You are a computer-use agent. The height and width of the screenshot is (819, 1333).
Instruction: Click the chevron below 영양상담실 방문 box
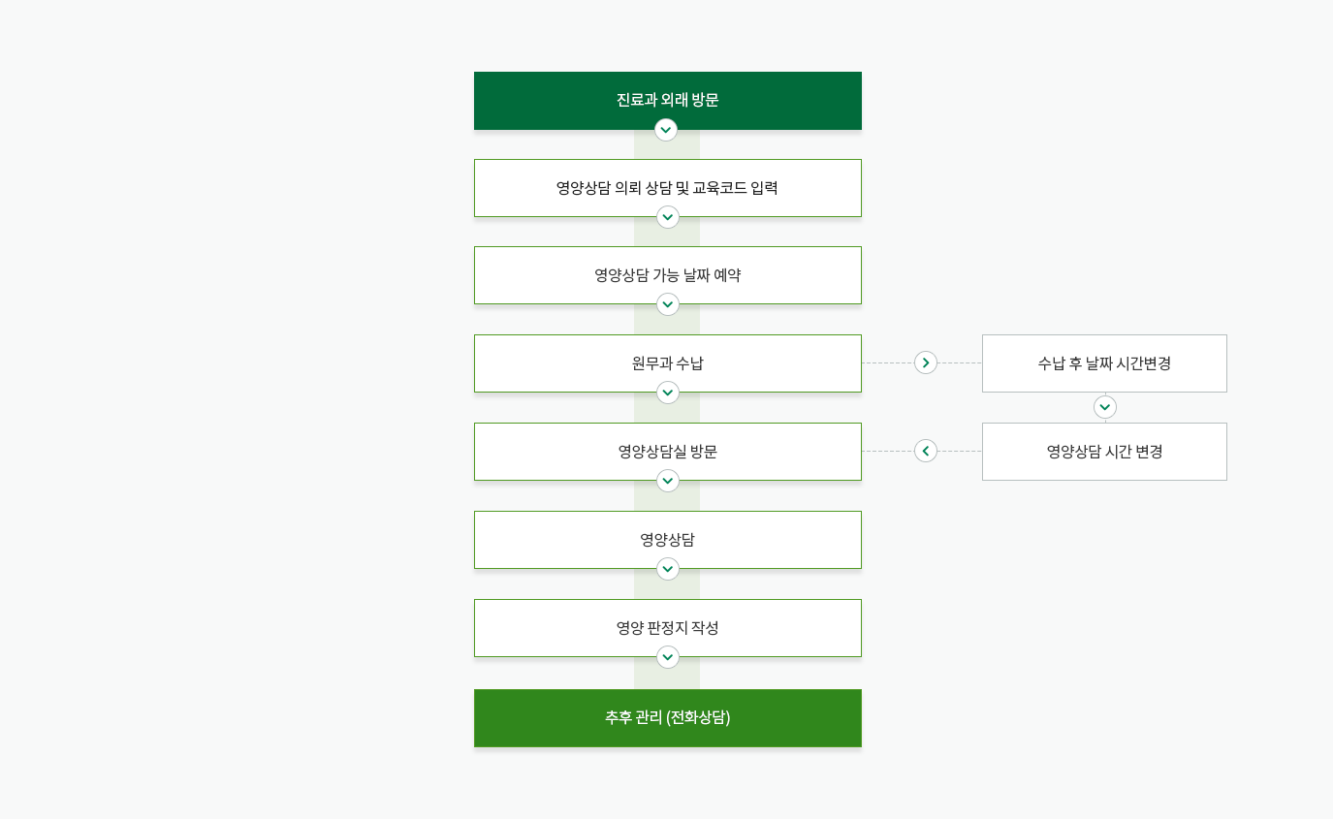click(668, 481)
